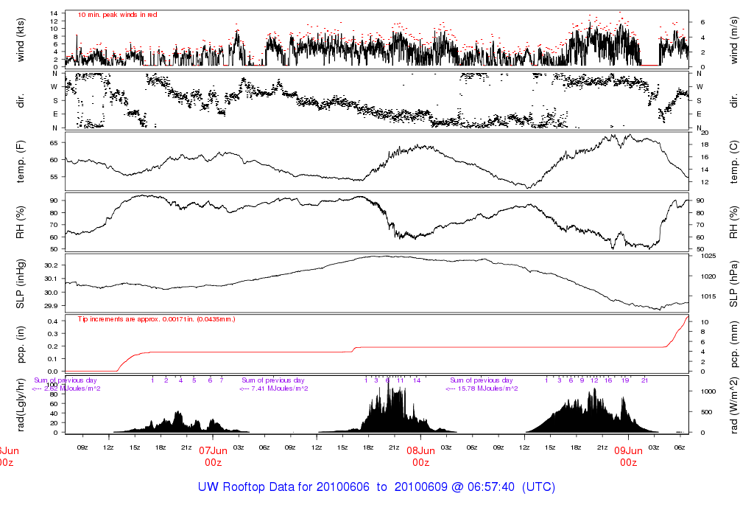Click the '15.78 MJoules/m^2' radiation sum

[x=487, y=388]
